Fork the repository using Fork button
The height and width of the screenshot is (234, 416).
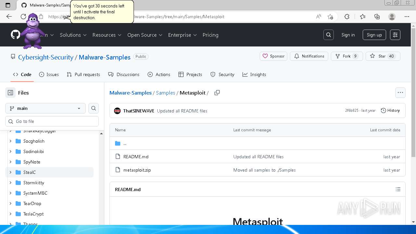pos(347,56)
